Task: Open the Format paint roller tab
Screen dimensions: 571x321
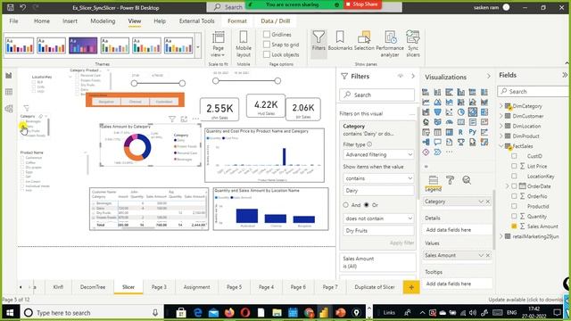Action: (450, 180)
